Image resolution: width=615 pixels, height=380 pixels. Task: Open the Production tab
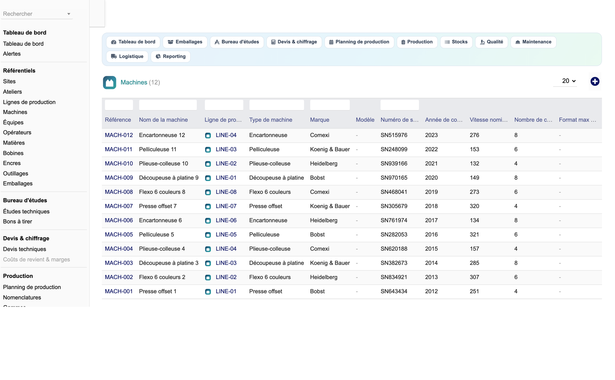click(417, 42)
